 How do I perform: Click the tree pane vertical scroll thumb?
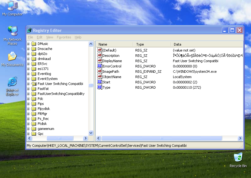[x=91, y=85]
